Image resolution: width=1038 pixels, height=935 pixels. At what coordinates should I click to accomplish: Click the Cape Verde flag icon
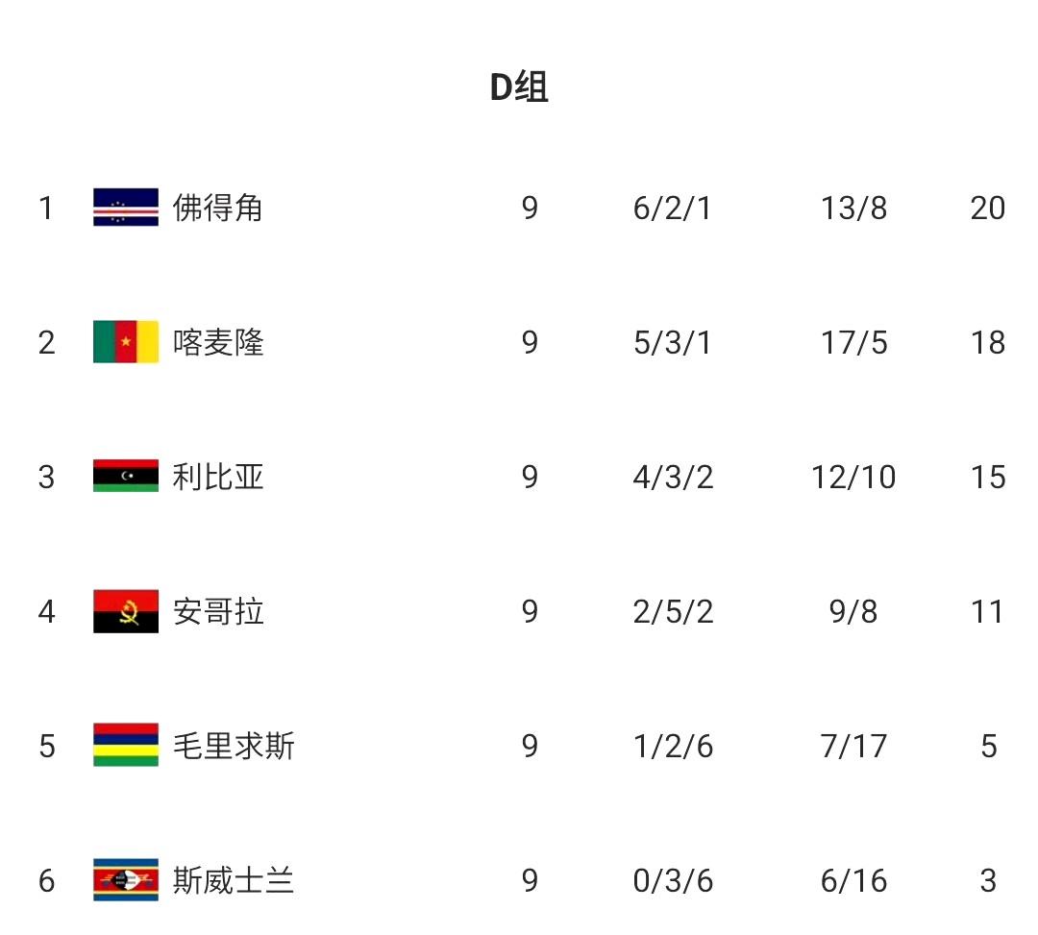(x=126, y=208)
